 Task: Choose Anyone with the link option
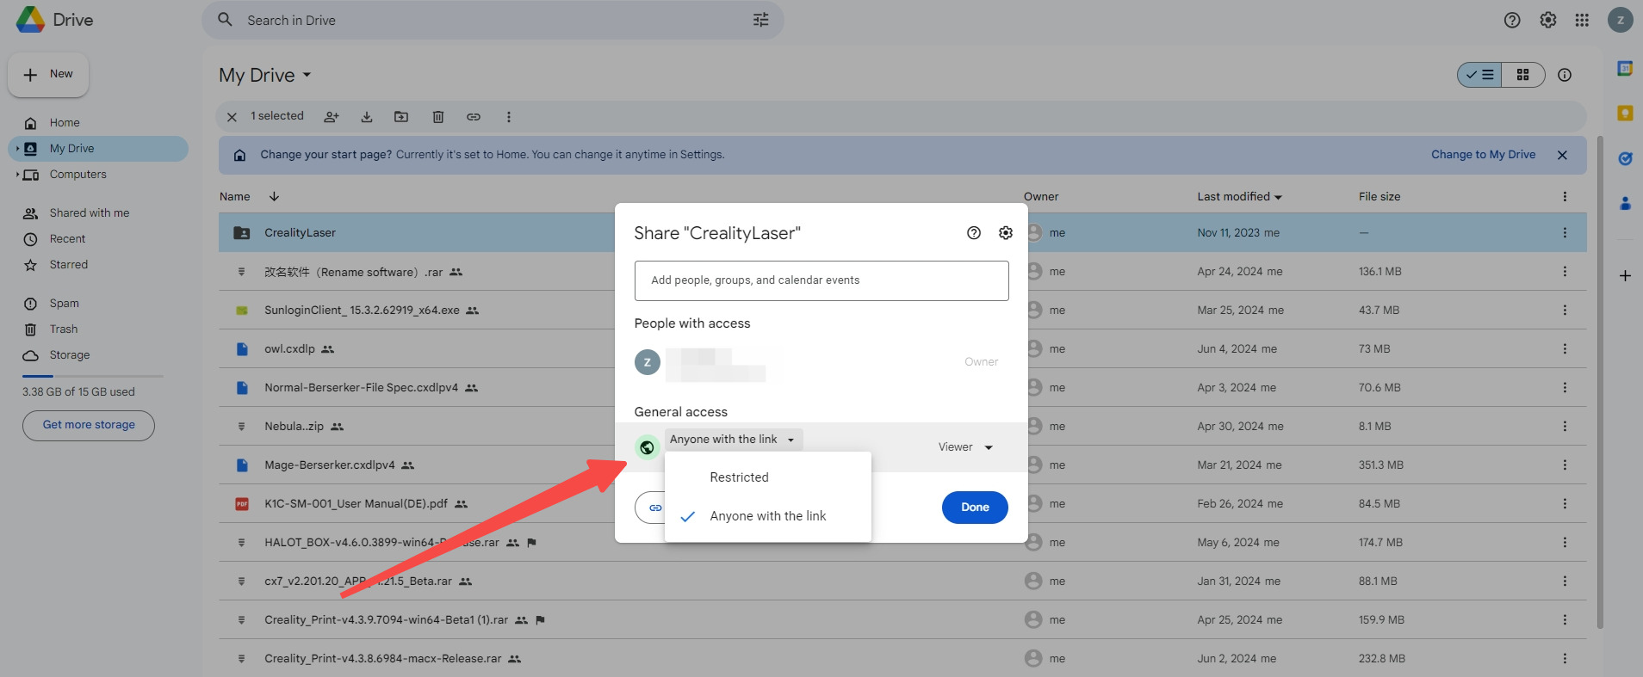768,516
